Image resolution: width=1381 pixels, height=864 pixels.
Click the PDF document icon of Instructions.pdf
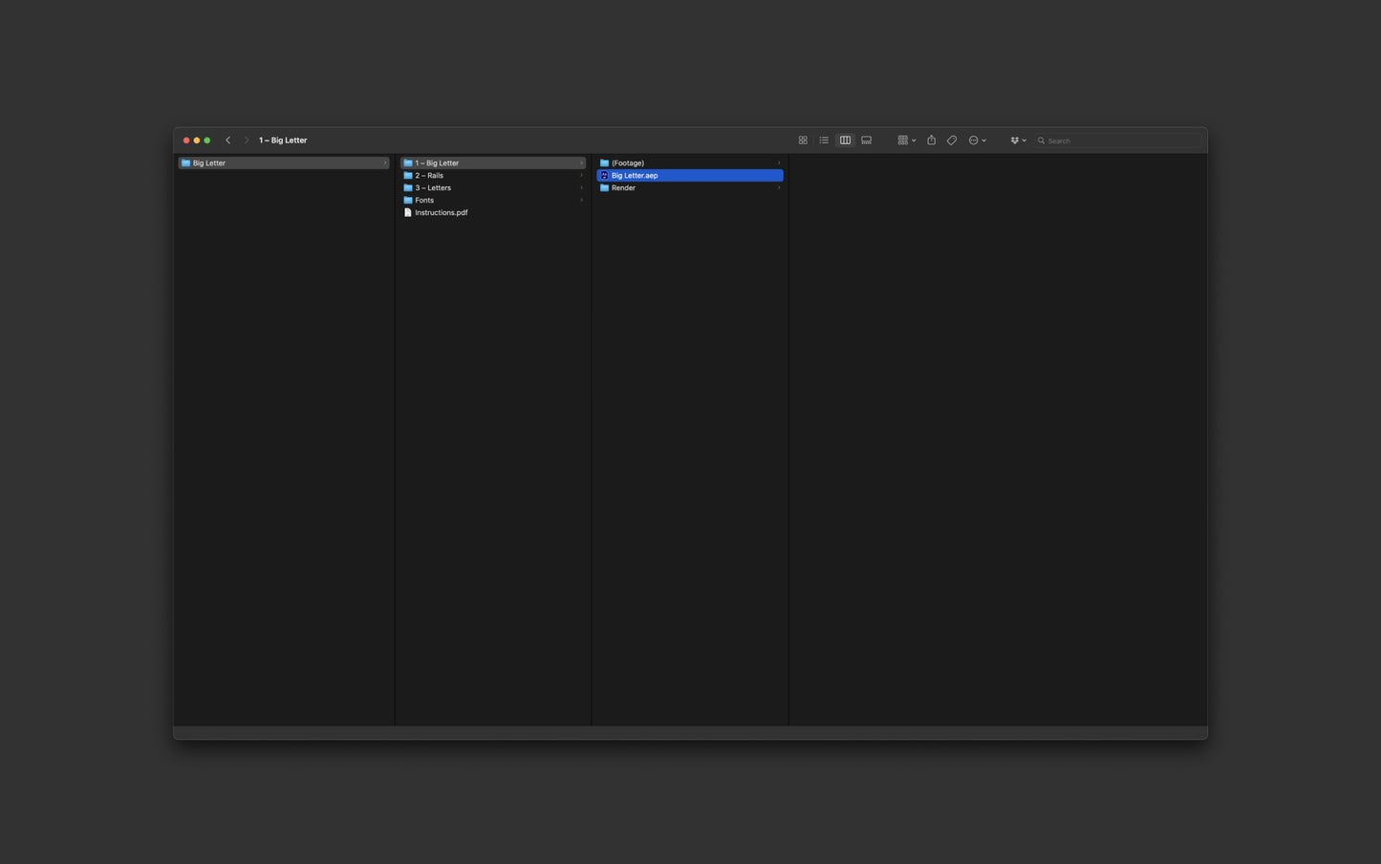coord(408,213)
